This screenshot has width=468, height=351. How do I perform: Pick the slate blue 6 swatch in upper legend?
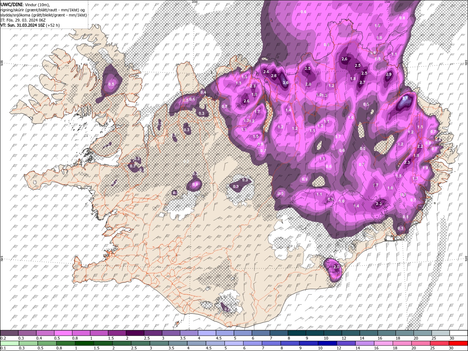261,333
